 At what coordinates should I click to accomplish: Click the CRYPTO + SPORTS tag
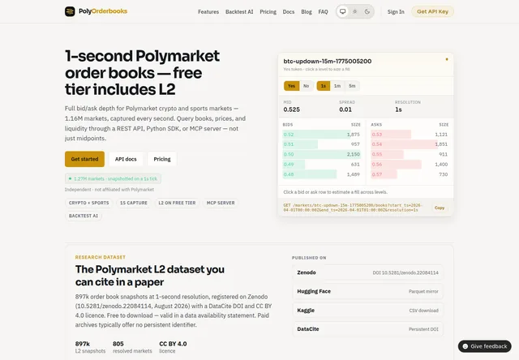[88, 203]
